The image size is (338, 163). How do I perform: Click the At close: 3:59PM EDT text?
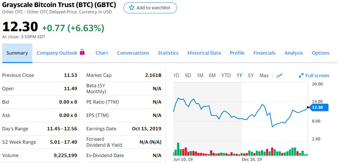(x=24, y=37)
